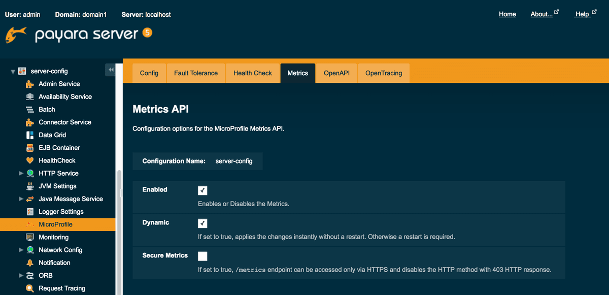The width and height of the screenshot is (609, 295).
Task: Switch to the Config tab
Action: [149, 73]
